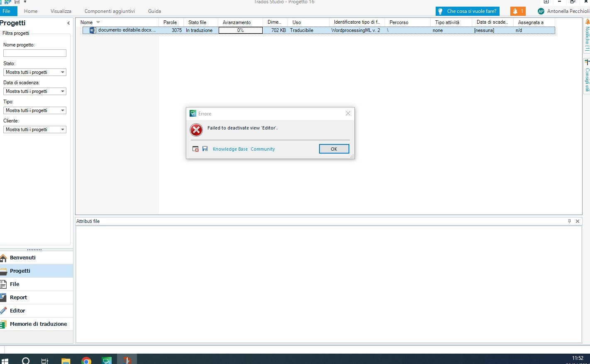The width and height of the screenshot is (590, 364).
Task: Click the save icon in quick access toolbar
Action: coord(17,2)
